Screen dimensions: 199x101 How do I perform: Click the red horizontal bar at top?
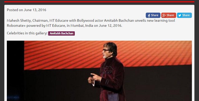[99, 2]
